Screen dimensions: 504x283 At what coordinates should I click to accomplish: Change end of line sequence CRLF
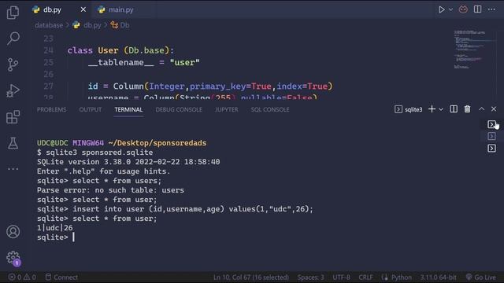click(365, 277)
